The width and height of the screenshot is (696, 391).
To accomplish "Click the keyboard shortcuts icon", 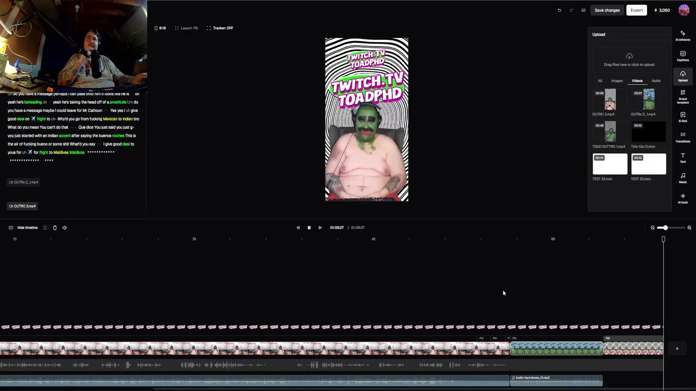I will (583, 10).
